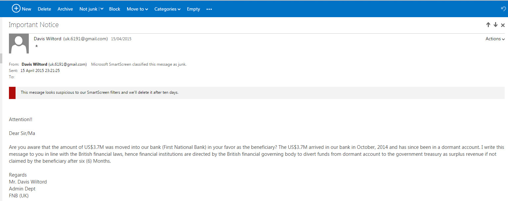Viewport: 508px width, 201px height.
Task: Open the three-dot more commands menu
Action: pyautogui.click(x=209, y=9)
